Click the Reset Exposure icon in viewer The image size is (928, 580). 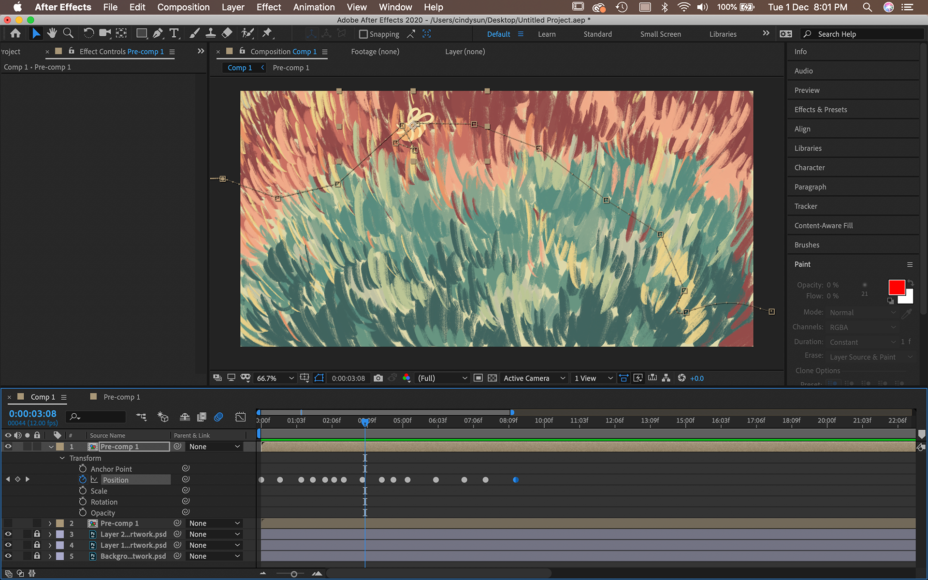pos(681,378)
